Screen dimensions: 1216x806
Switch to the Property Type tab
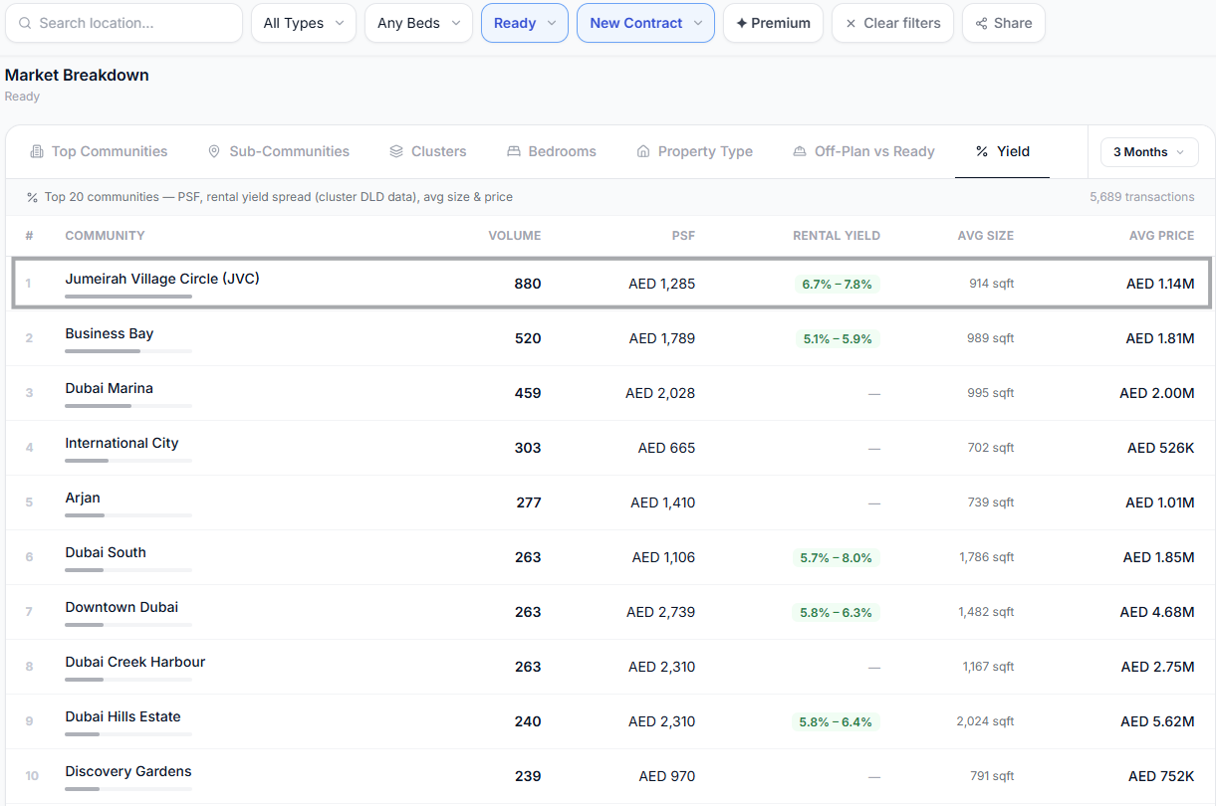(694, 151)
